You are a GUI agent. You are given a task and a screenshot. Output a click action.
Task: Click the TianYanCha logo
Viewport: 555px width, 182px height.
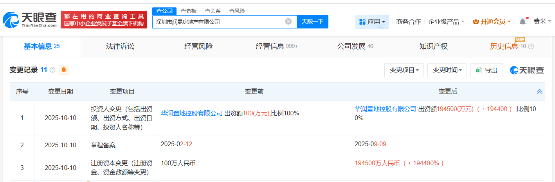click(30, 20)
